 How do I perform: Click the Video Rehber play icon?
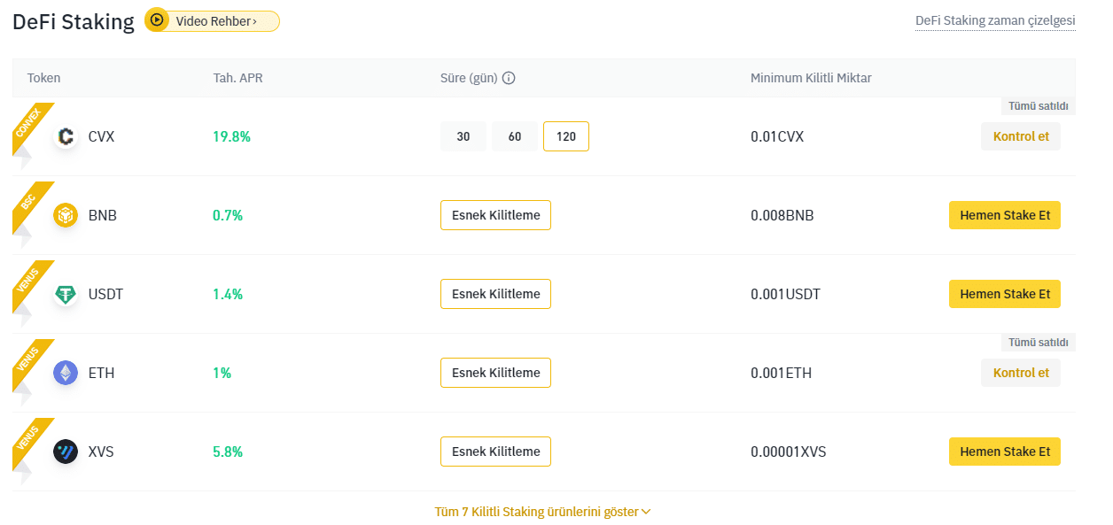coord(157,19)
